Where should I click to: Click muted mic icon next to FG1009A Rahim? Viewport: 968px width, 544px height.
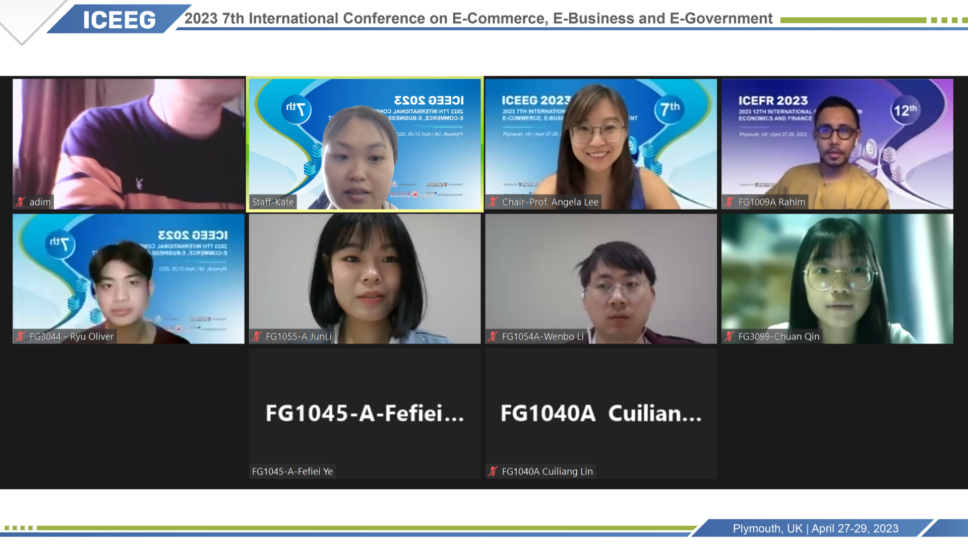(730, 202)
